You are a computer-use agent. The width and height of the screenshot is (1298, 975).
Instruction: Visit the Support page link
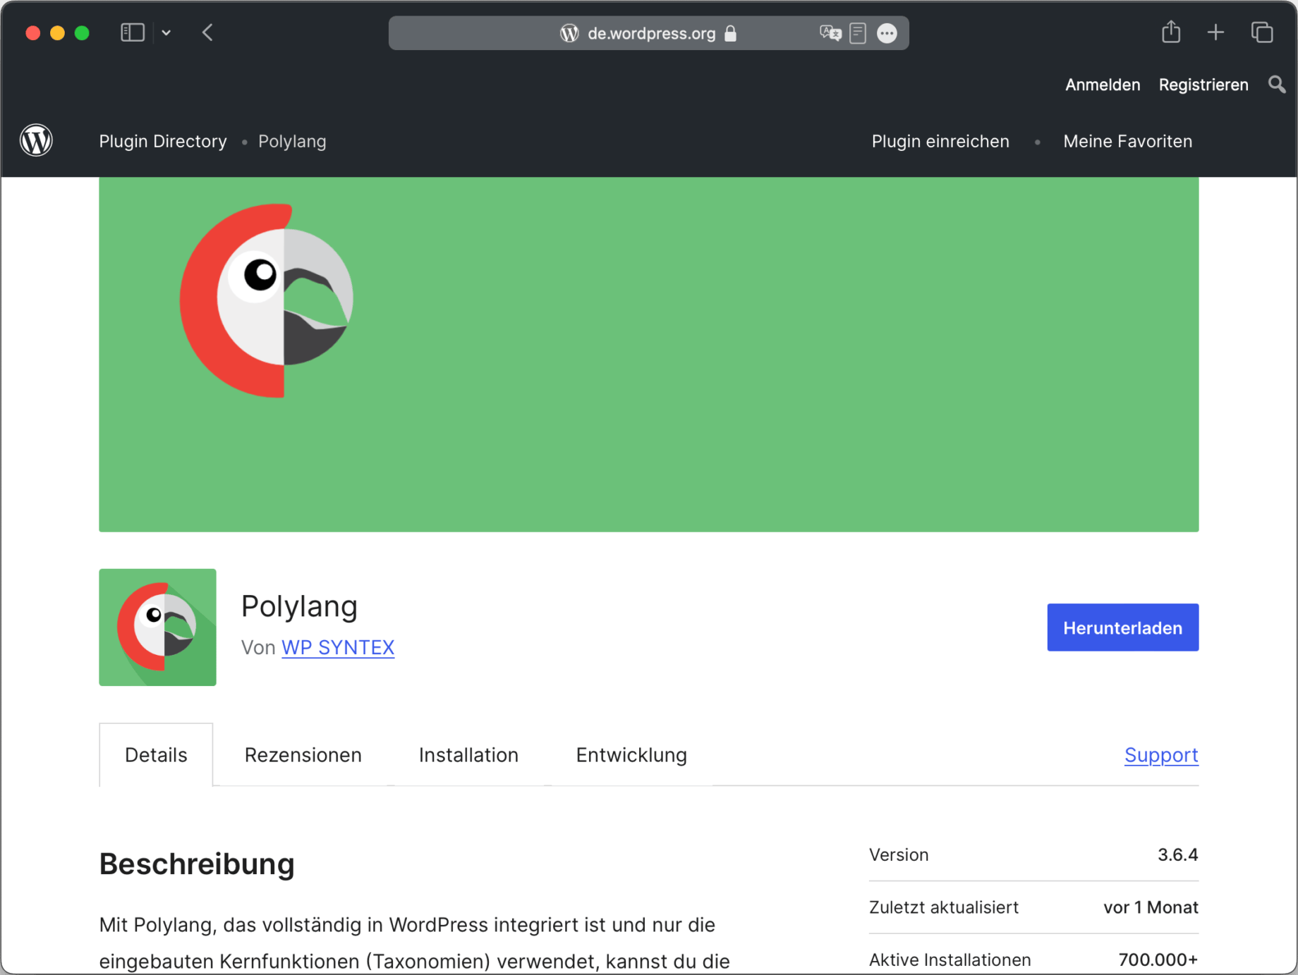click(1160, 754)
